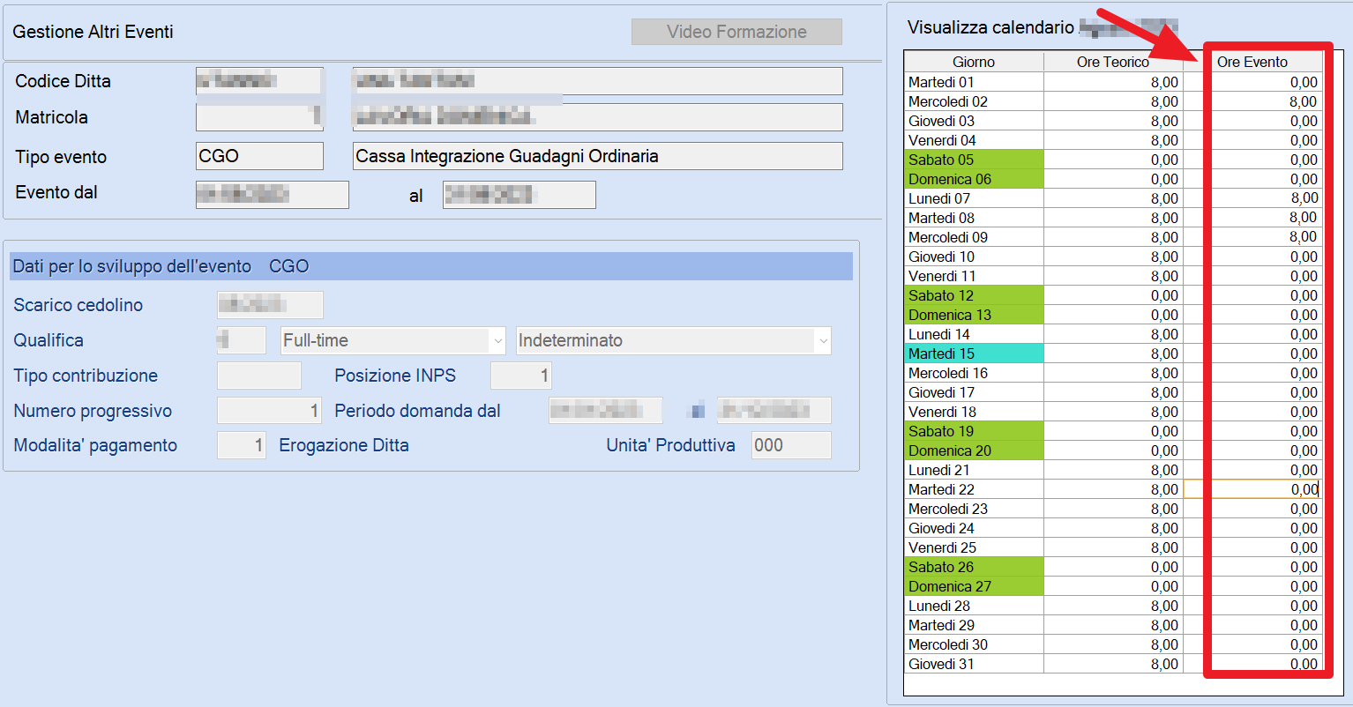Select the Numero progressivo field

pos(269,411)
